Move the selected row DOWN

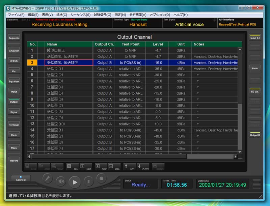click(x=143, y=167)
